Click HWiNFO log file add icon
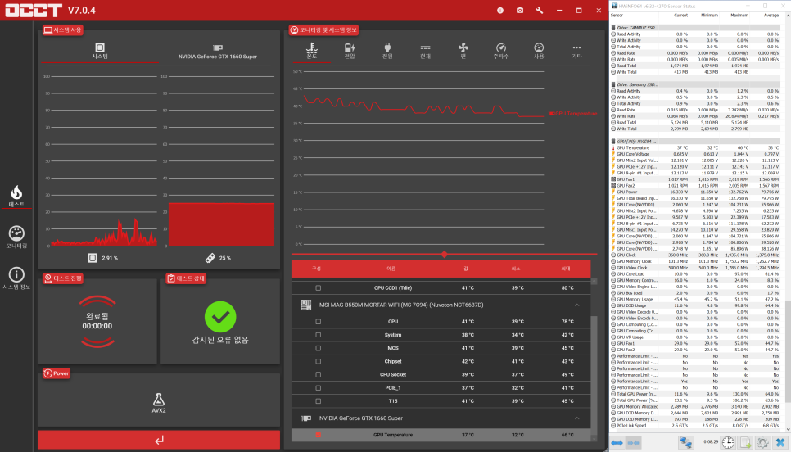791x452 pixels. [x=746, y=443]
